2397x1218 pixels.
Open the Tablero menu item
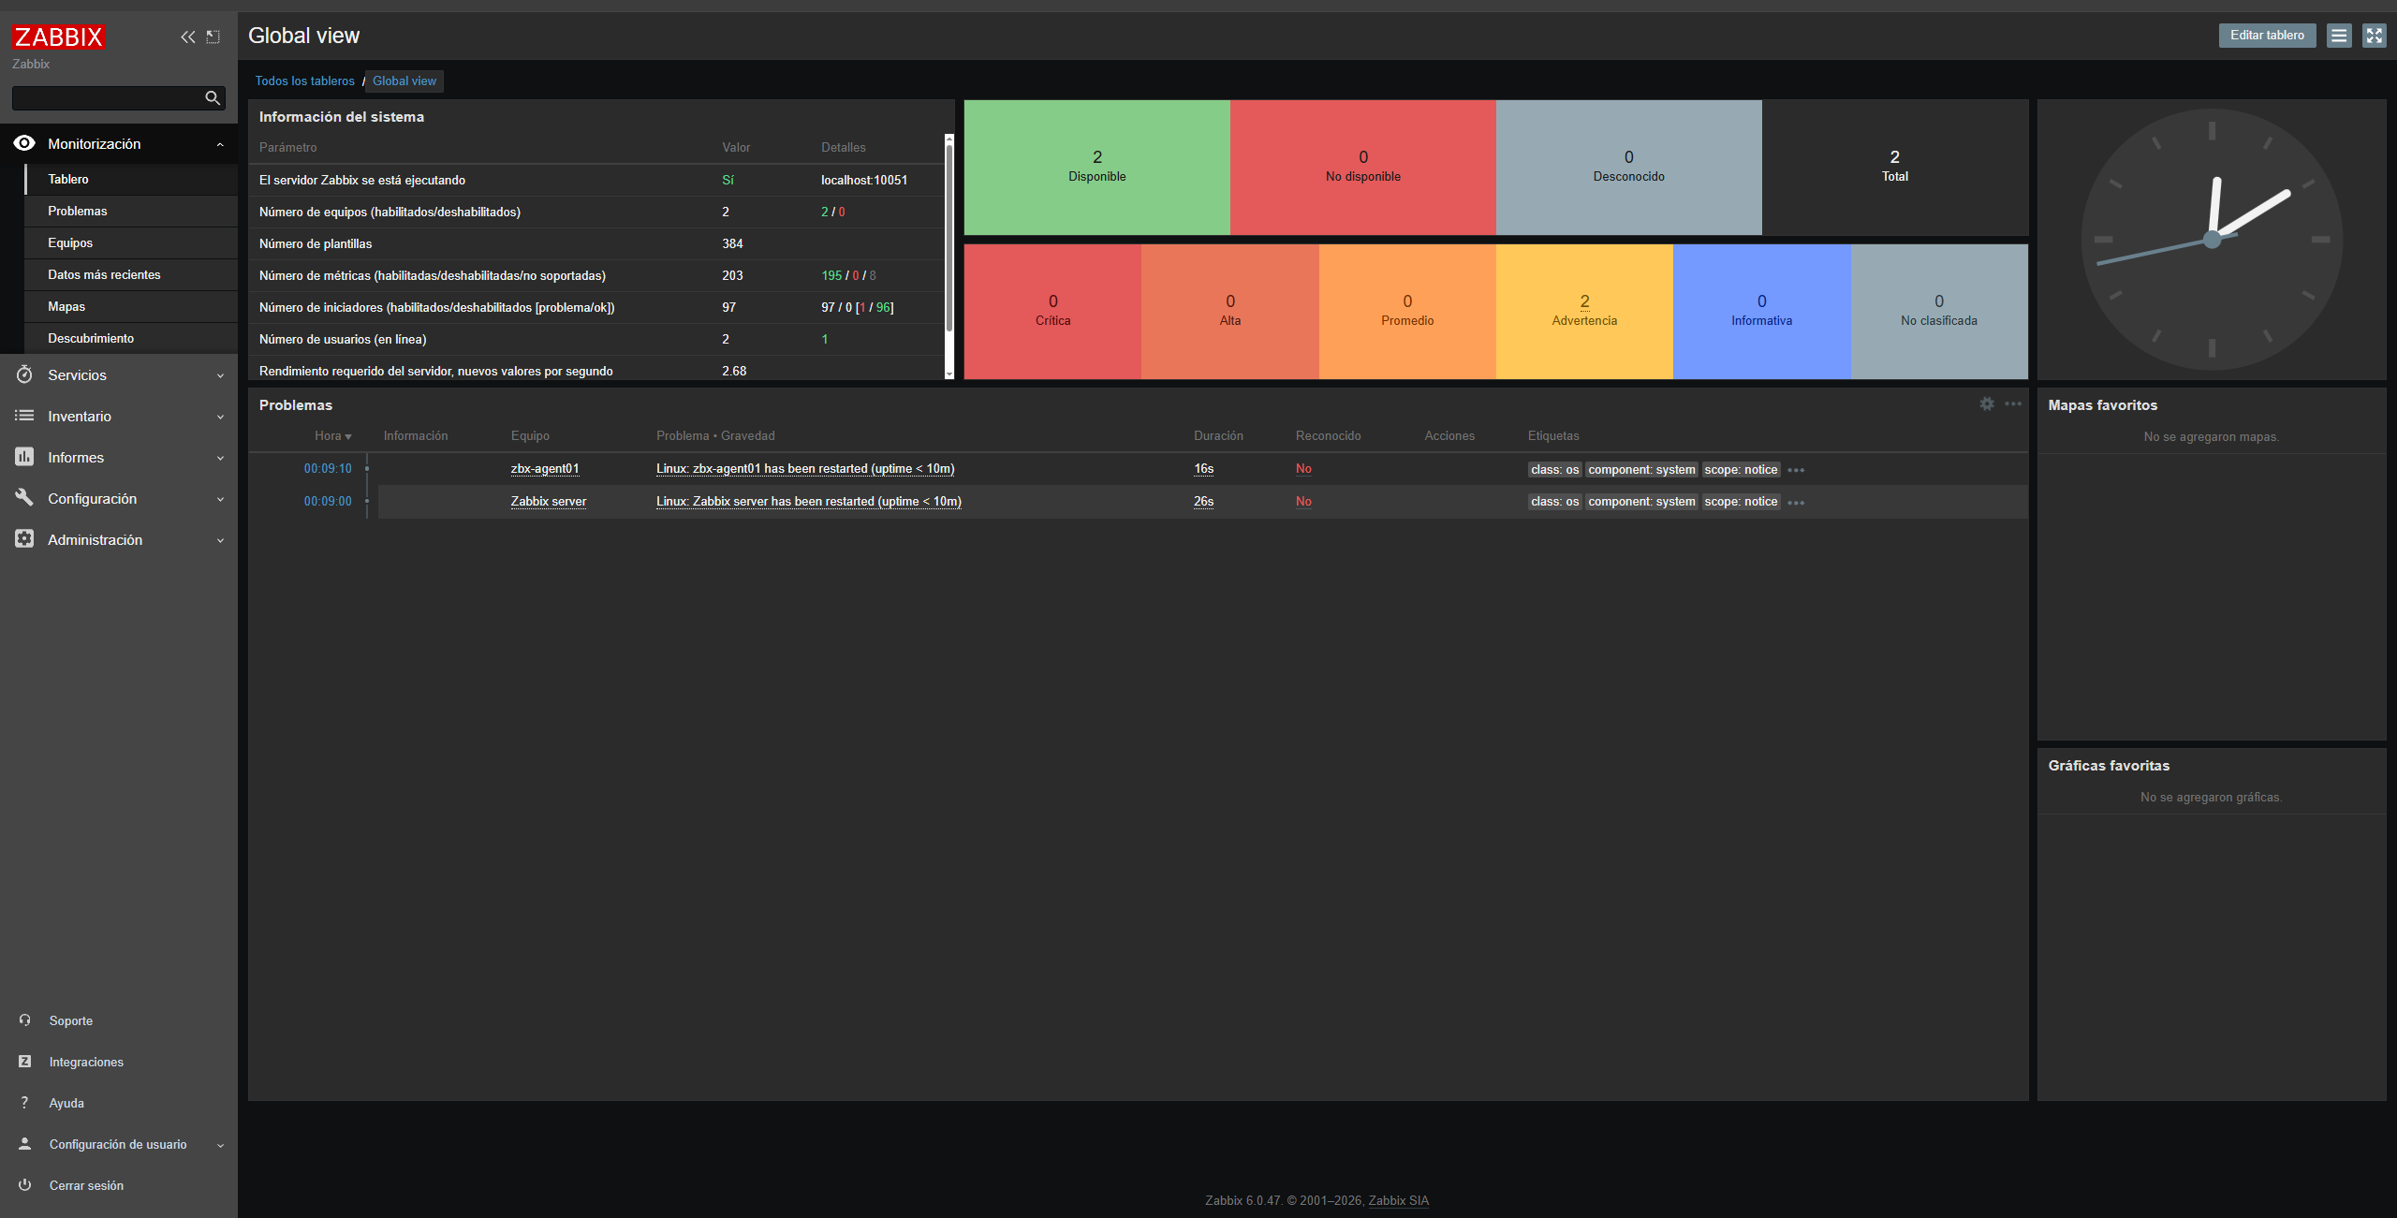(131, 179)
